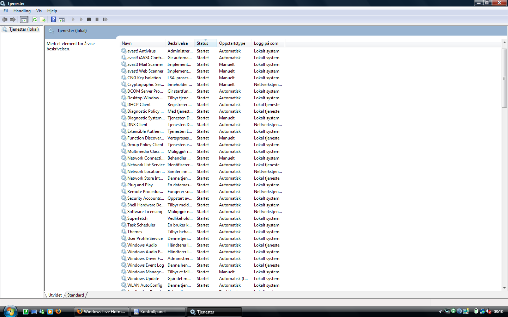Click the Tjenester taskbar button
This screenshot has height=317, width=508.
click(x=214, y=312)
